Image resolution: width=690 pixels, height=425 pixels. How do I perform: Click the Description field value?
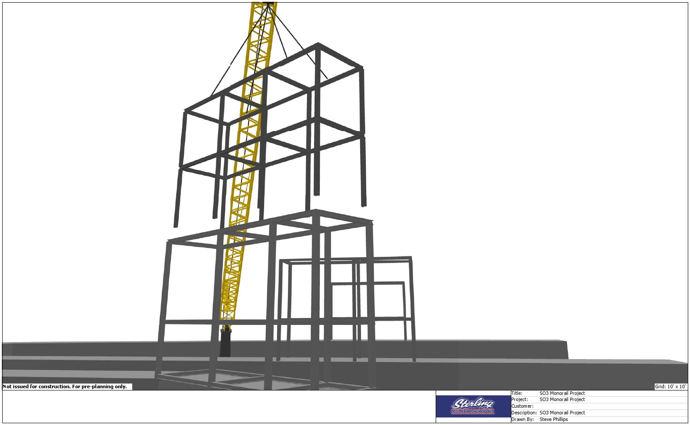point(562,413)
